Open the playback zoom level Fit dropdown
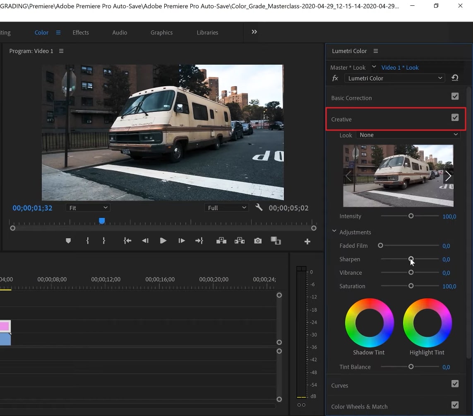This screenshot has height=416, width=473. [88, 207]
